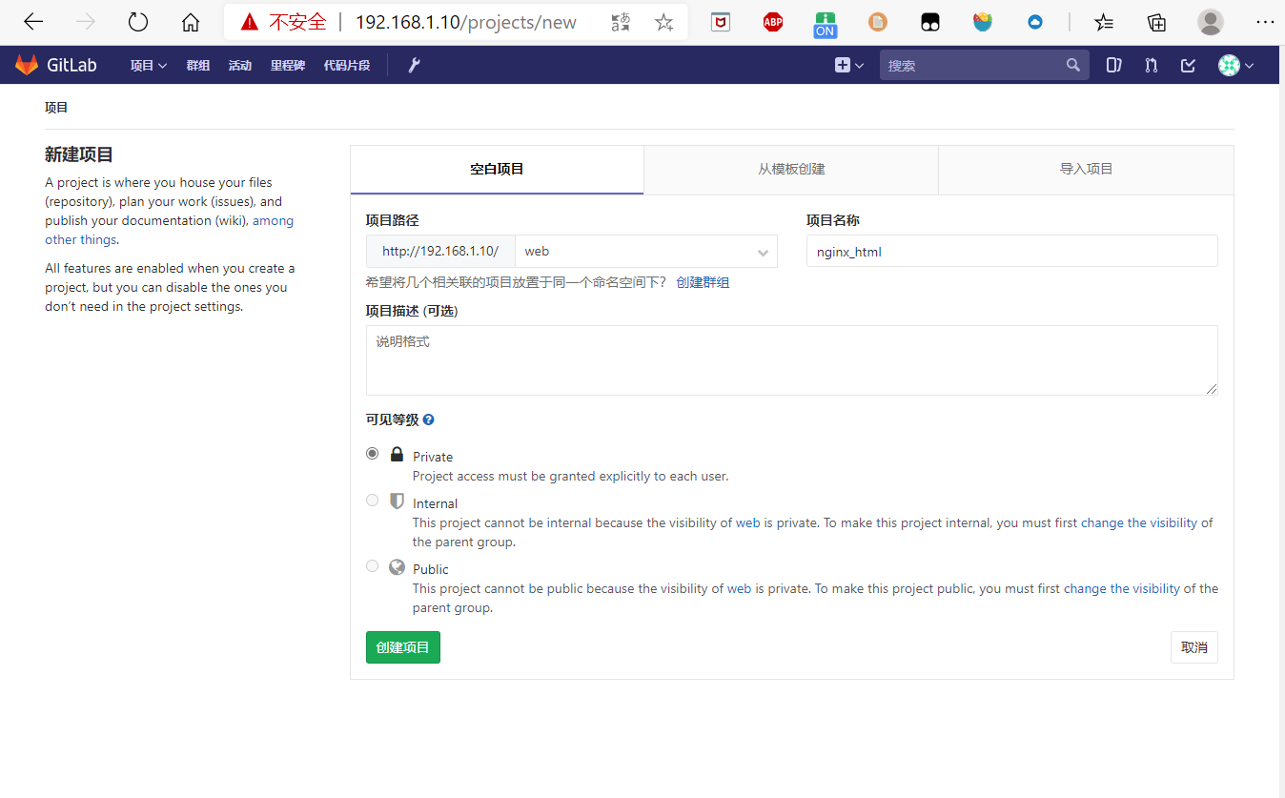The image size is (1285, 798).
Task: Go back with browser back arrow
Action: pos(33,22)
